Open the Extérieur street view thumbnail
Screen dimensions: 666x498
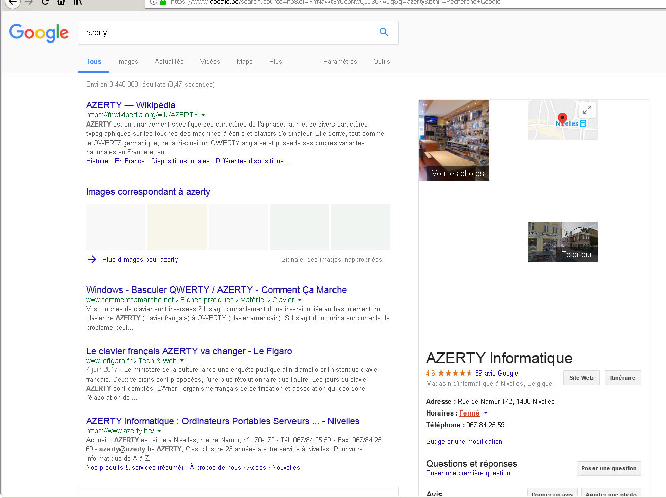[x=563, y=241]
